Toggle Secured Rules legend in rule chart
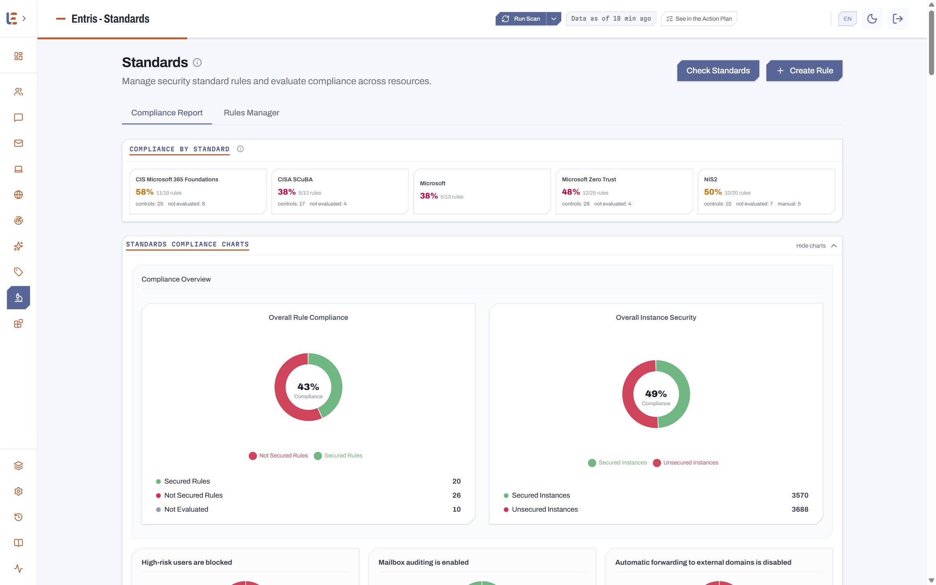Viewport: 936px width, 585px height. pyautogui.click(x=338, y=456)
